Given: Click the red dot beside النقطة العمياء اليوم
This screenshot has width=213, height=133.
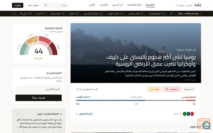Looking at the screenshot, I should pyautogui.click(x=61, y=114).
